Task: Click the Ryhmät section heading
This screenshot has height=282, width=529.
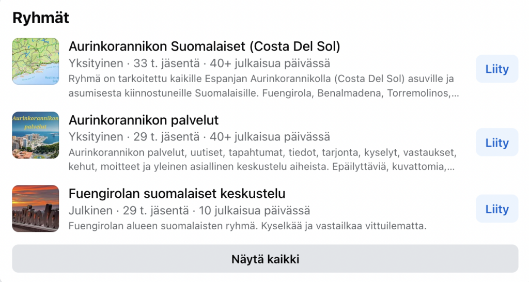Action: pyautogui.click(x=41, y=18)
